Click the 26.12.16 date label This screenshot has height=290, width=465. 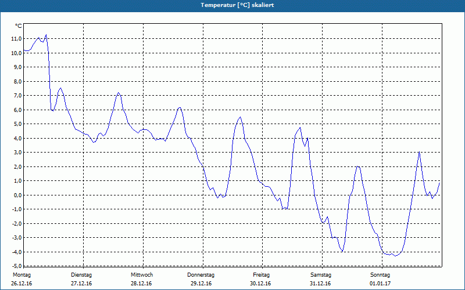pyautogui.click(x=22, y=284)
